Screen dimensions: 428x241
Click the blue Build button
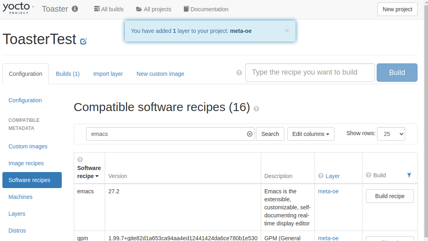397,73
